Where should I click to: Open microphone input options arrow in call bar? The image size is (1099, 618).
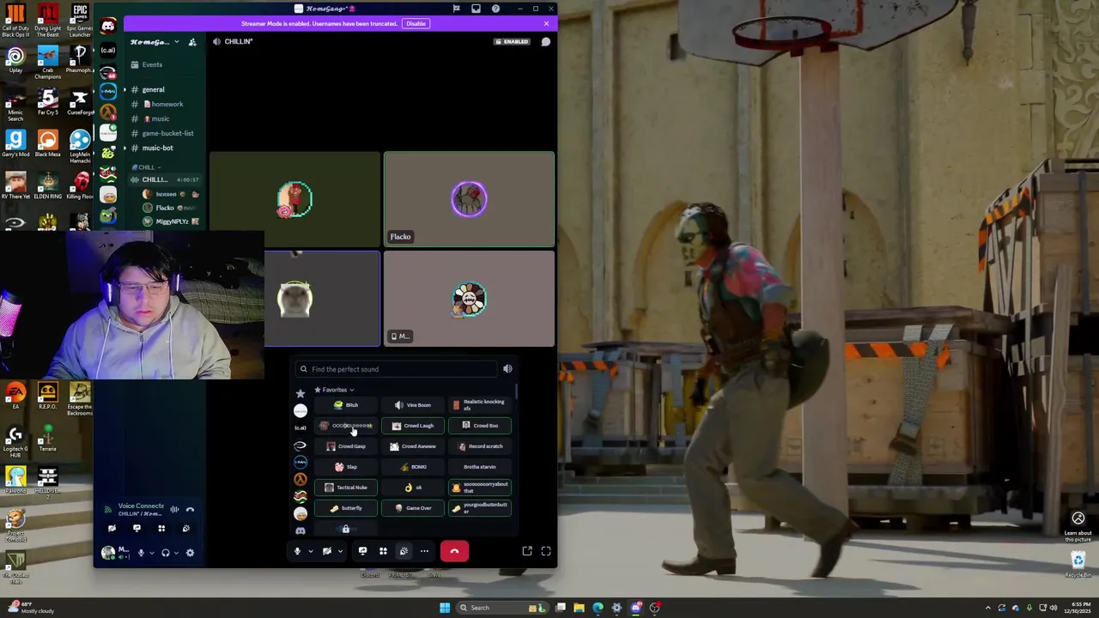(x=310, y=551)
